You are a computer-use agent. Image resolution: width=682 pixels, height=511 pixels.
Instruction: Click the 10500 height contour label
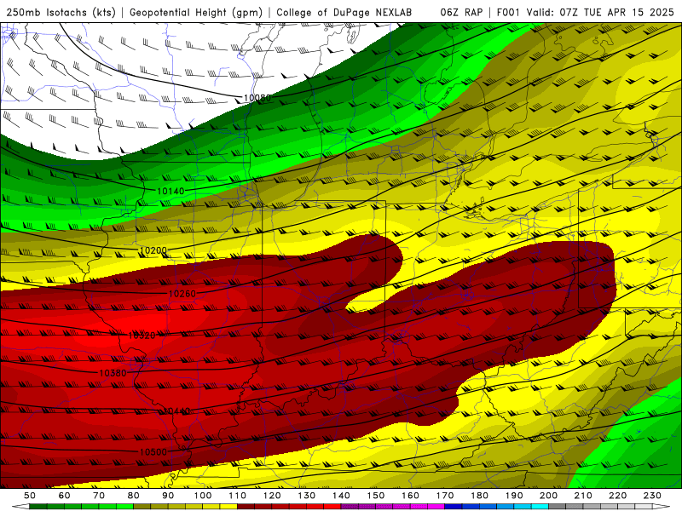[153, 452]
